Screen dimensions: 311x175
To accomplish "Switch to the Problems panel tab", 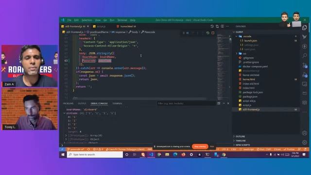I will [68, 104].
